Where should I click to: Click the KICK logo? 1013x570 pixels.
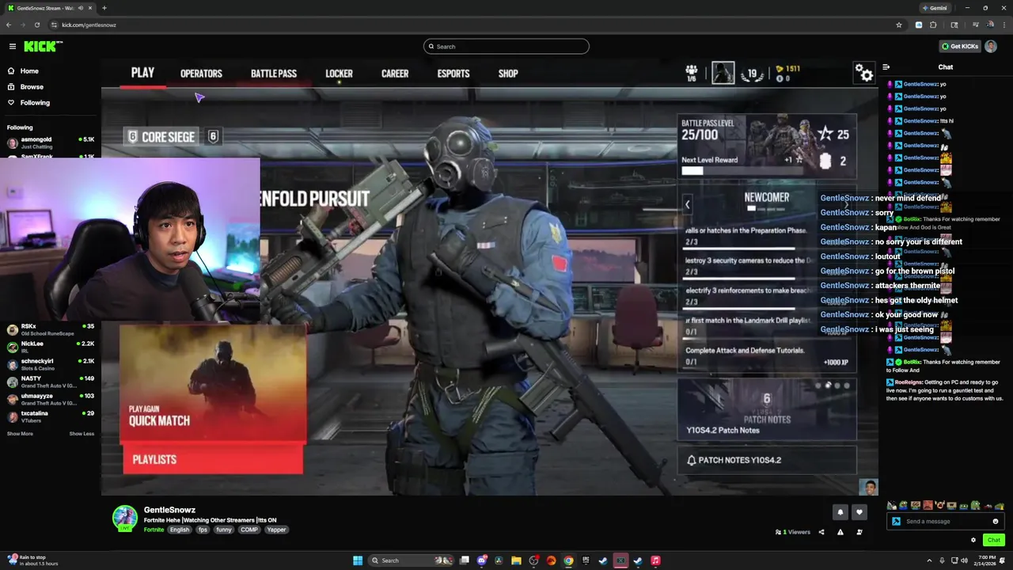pyautogui.click(x=43, y=46)
